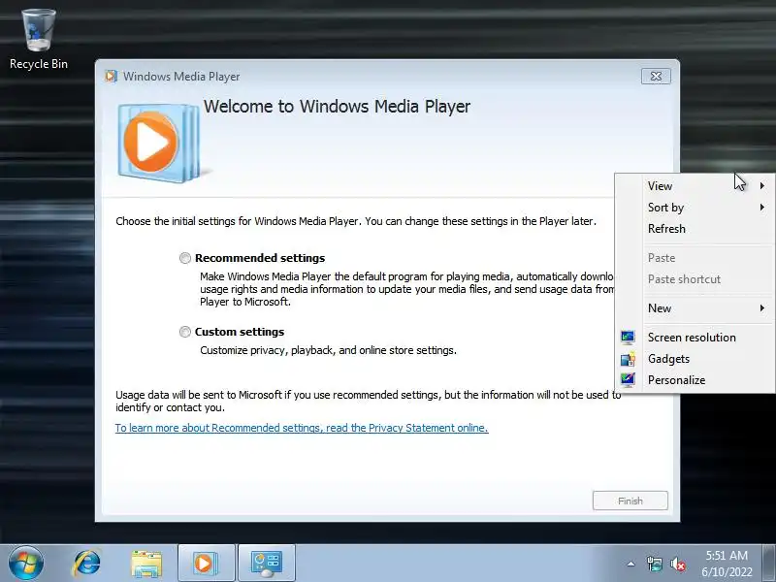Open the Windows Start orb

pyautogui.click(x=26, y=563)
